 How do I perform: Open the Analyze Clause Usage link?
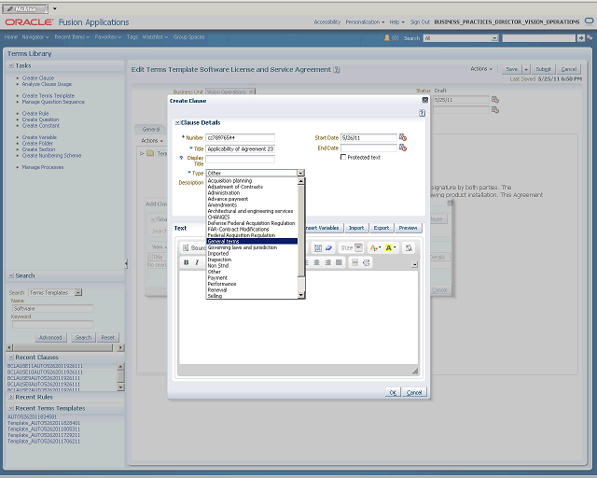tap(47, 84)
